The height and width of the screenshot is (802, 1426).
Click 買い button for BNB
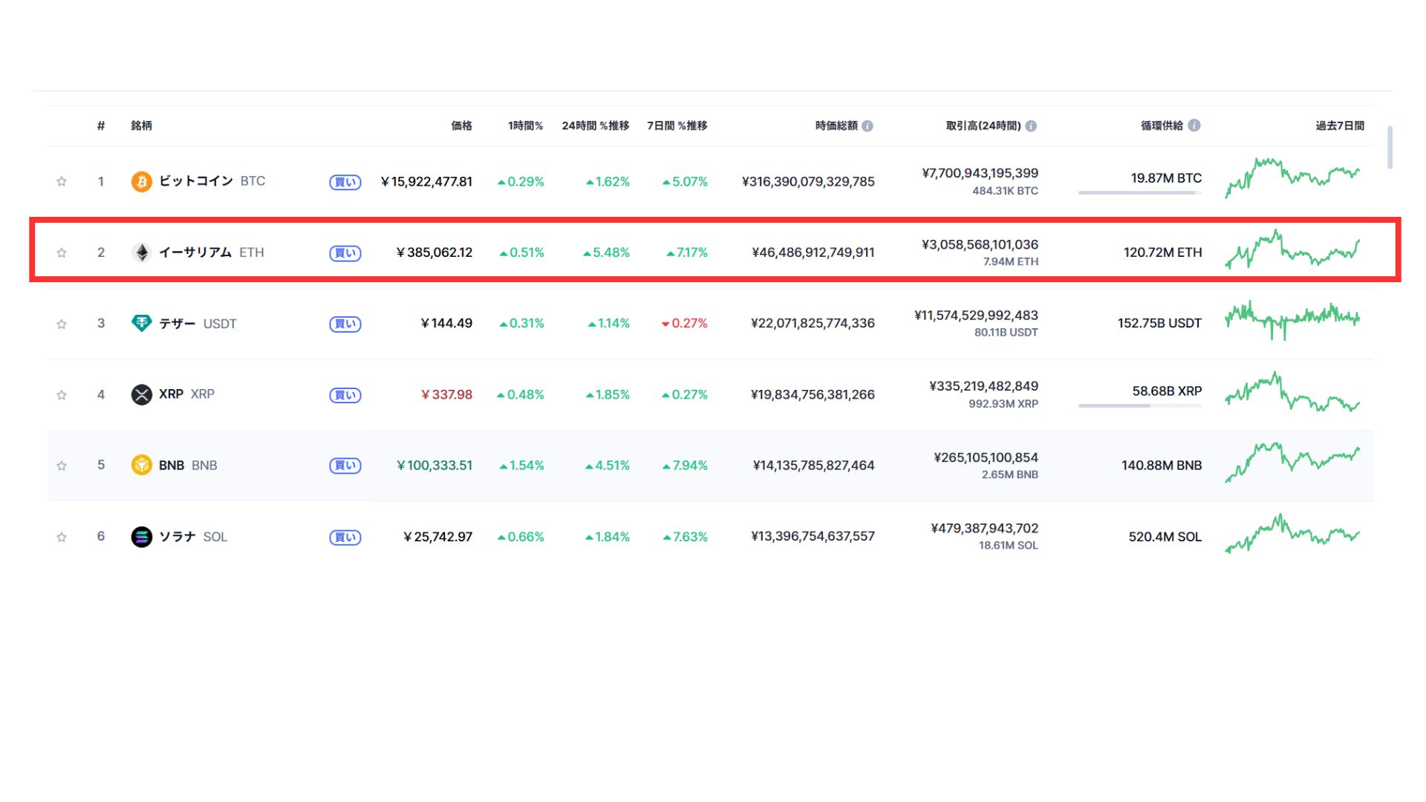pyautogui.click(x=345, y=466)
